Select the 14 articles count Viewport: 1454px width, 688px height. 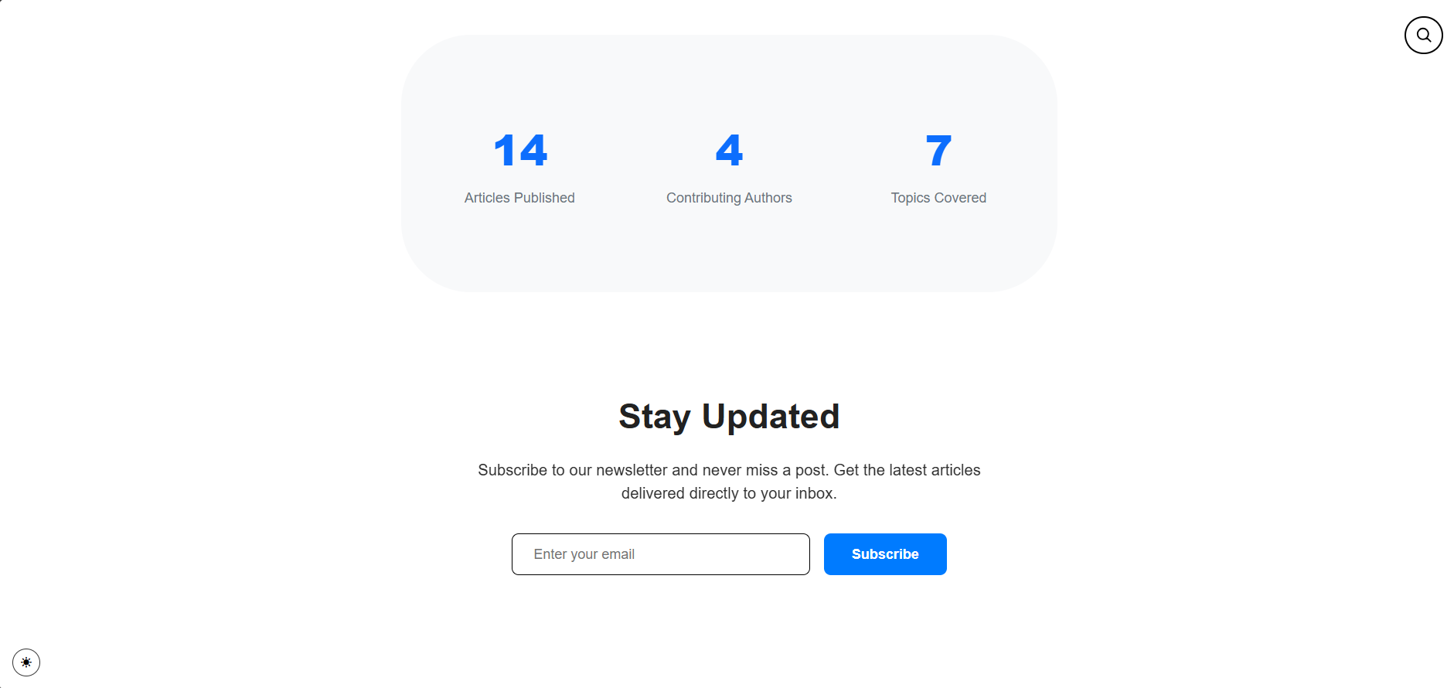(520, 150)
